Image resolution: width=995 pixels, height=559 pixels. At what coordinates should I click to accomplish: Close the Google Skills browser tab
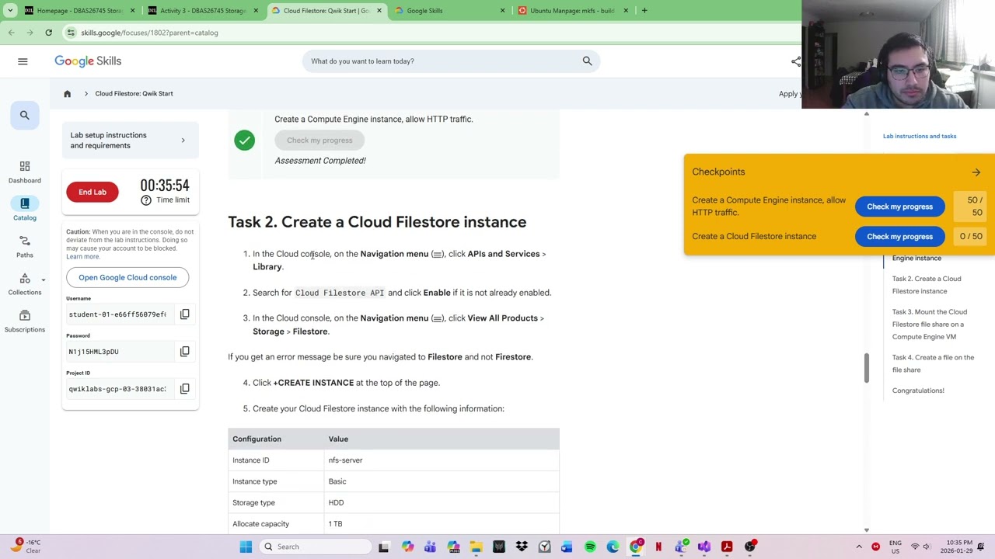coord(502,11)
